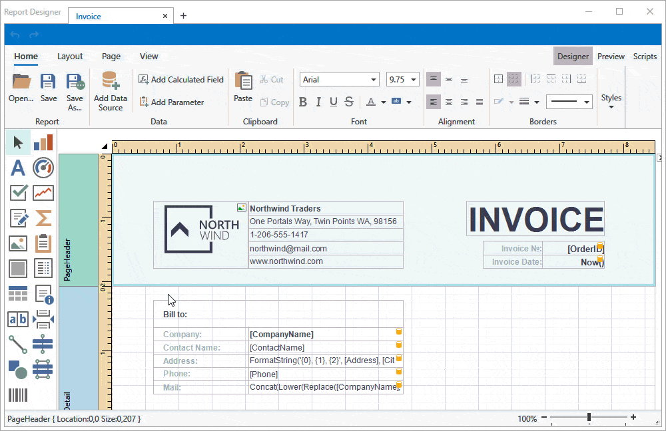
Task: Pick the Gauge tool from the toolbox
Action: pos(43,168)
